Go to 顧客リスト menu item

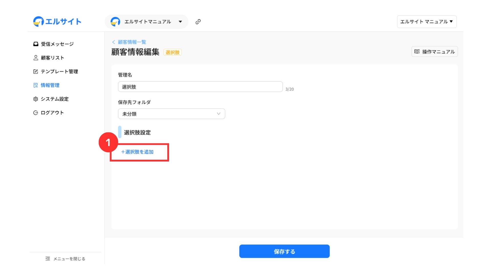(52, 58)
